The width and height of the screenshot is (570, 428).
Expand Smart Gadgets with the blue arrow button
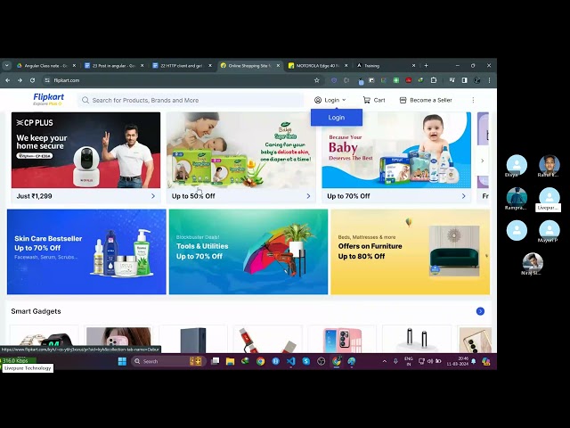click(x=480, y=311)
